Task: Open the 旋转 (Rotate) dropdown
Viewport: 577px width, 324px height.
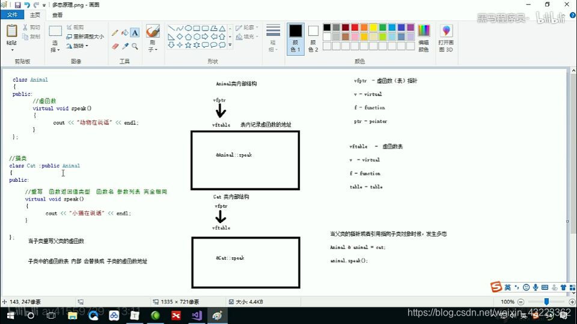Action: (x=78, y=46)
